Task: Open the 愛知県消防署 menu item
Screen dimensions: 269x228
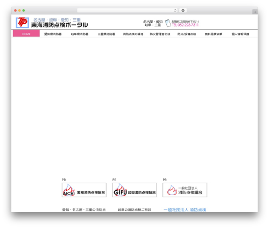Action: [53, 34]
